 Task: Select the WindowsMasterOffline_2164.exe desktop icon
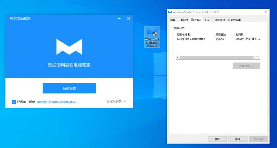(152, 37)
